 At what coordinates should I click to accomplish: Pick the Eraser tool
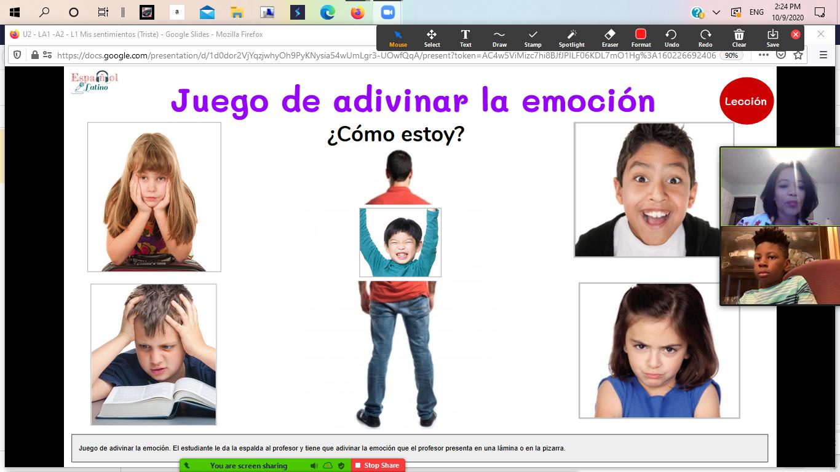click(610, 38)
